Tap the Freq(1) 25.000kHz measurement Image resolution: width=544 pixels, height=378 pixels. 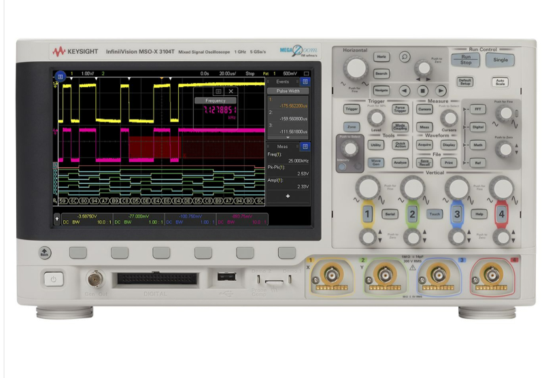[x=288, y=158]
